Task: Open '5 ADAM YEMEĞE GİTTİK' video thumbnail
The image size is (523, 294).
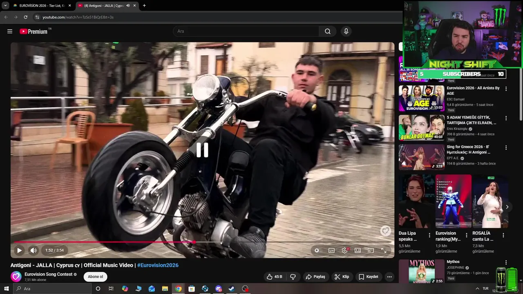Action: click(421, 128)
